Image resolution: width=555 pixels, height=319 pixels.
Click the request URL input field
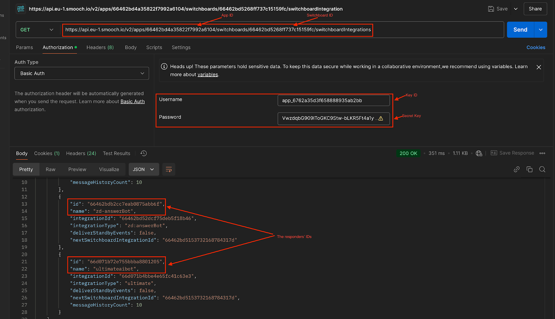[x=283, y=30]
